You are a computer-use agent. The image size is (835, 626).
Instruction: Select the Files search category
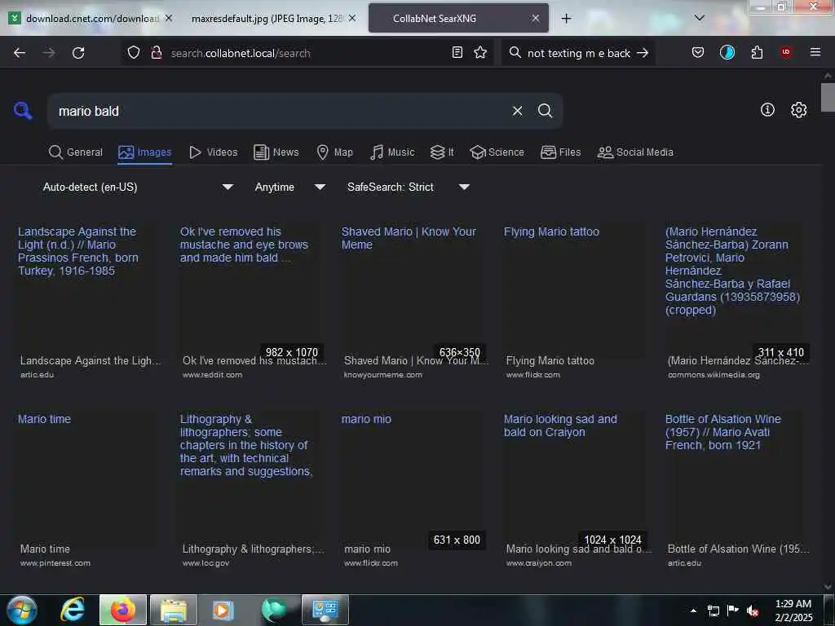(x=561, y=152)
